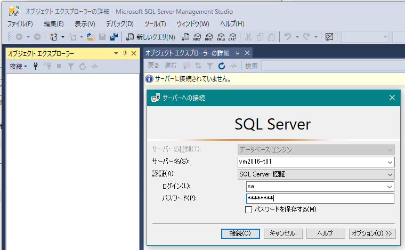405x250 pixels.
Task: Click the 検索 search field
Action: (333, 66)
